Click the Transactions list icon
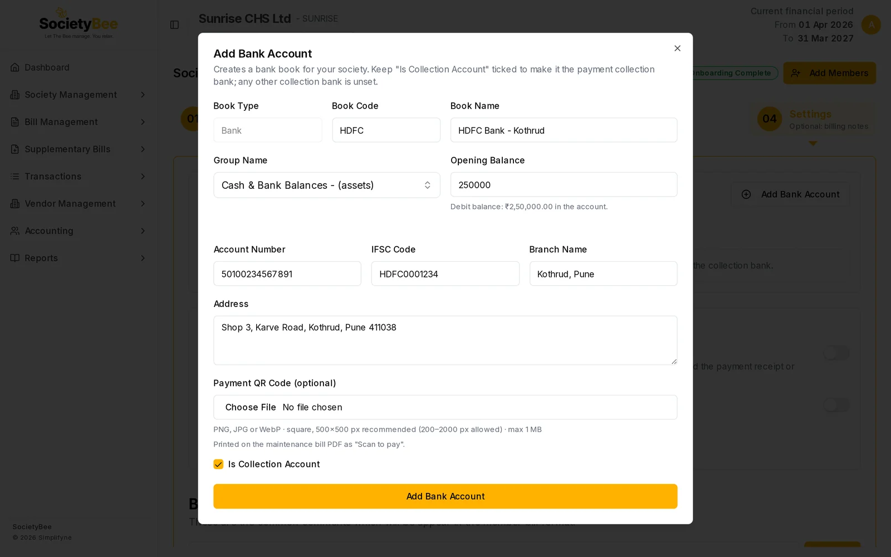 [x=15, y=177]
